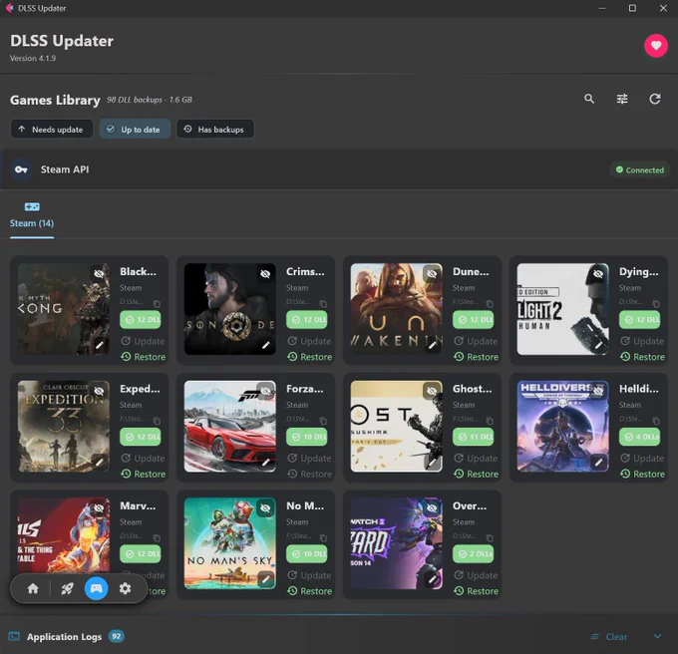This screenshot has width=678, height=654.
Task: Click Forza 10 DLLs badge
Action: click(x=307, y=437)
